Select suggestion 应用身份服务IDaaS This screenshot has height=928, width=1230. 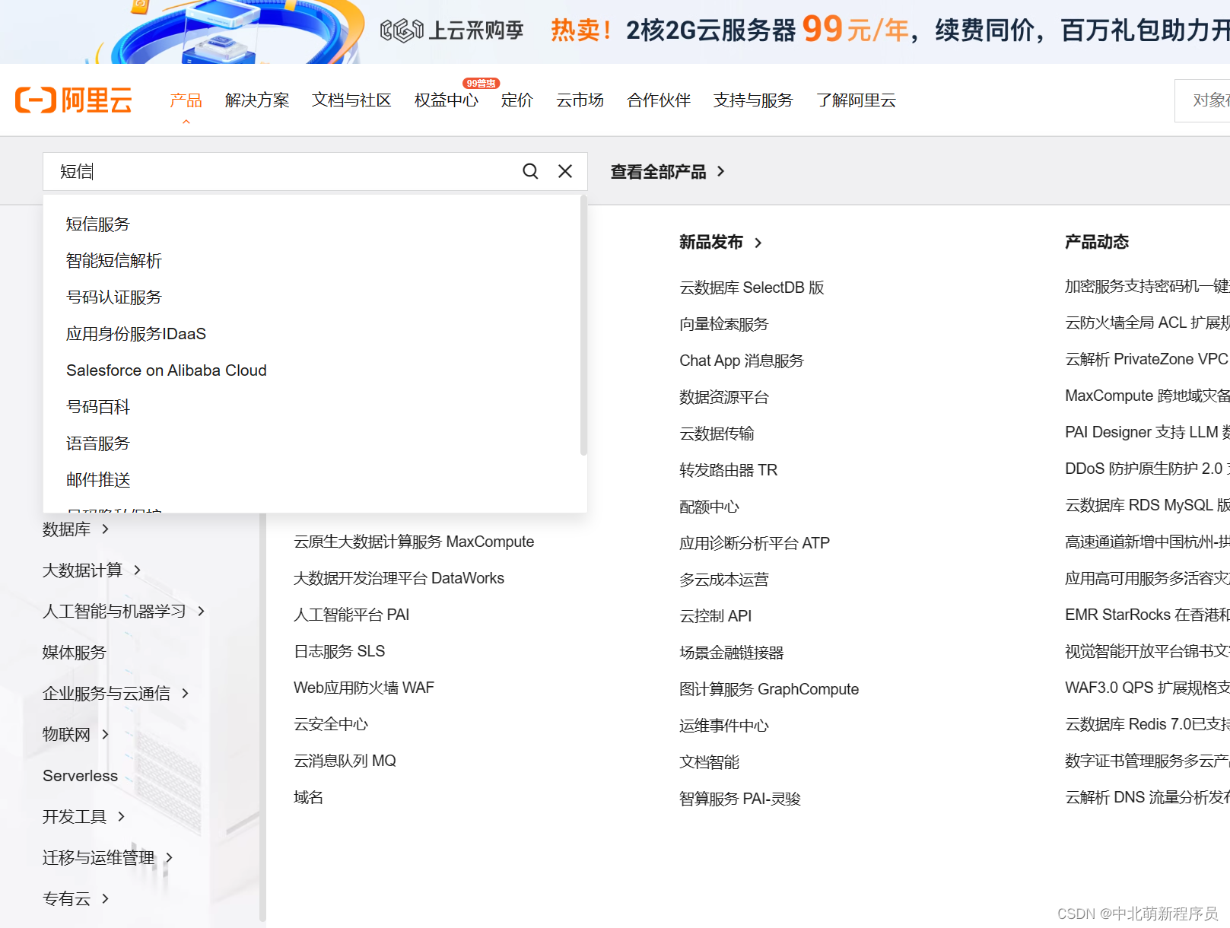coord(136,334)
